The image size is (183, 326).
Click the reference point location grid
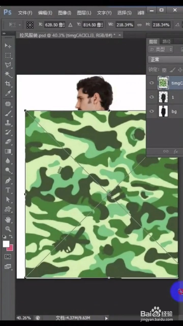(30, 25)
